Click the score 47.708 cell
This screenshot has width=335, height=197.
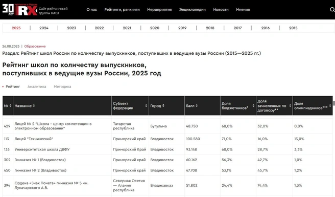192,170
